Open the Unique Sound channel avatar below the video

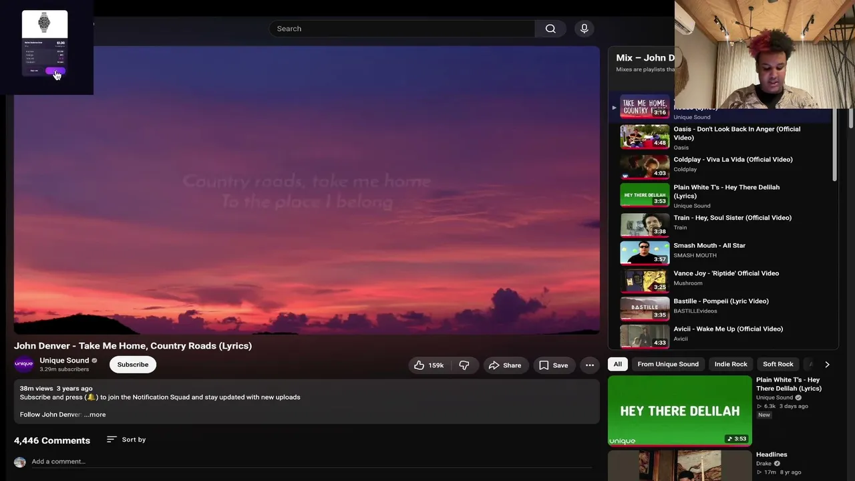click(x=24, y=364)
